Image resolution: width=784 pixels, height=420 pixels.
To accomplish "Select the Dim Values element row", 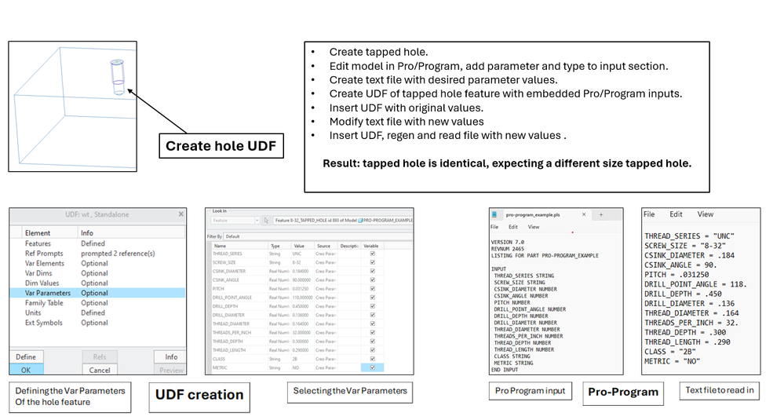I will [97, 283].
